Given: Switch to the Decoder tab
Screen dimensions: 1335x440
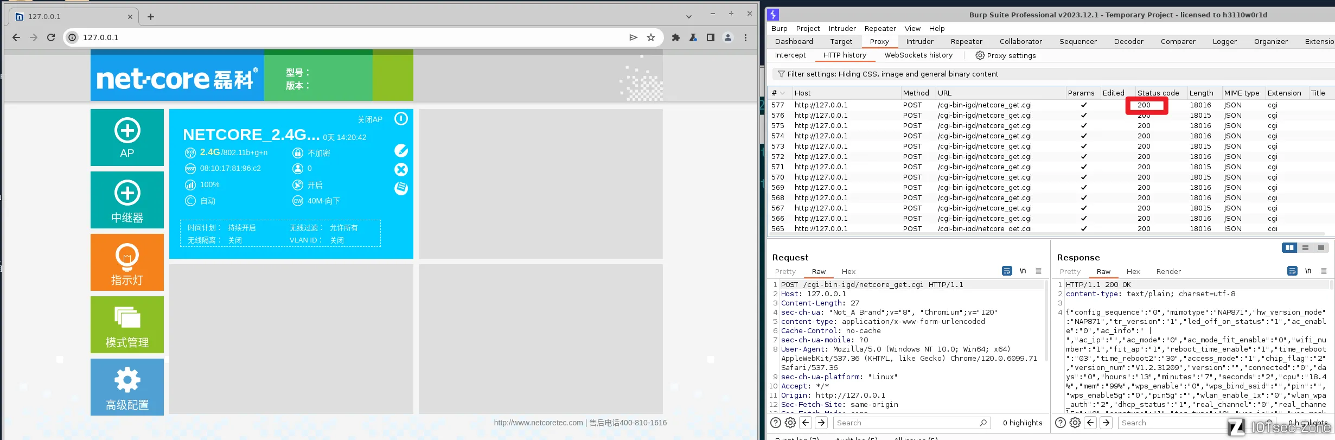Looking at the screenshot, I should (1129, 41).
